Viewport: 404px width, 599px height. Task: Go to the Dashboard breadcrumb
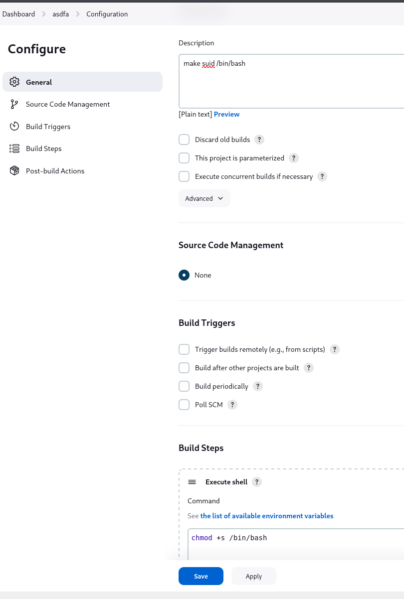[x=19, y=14]
